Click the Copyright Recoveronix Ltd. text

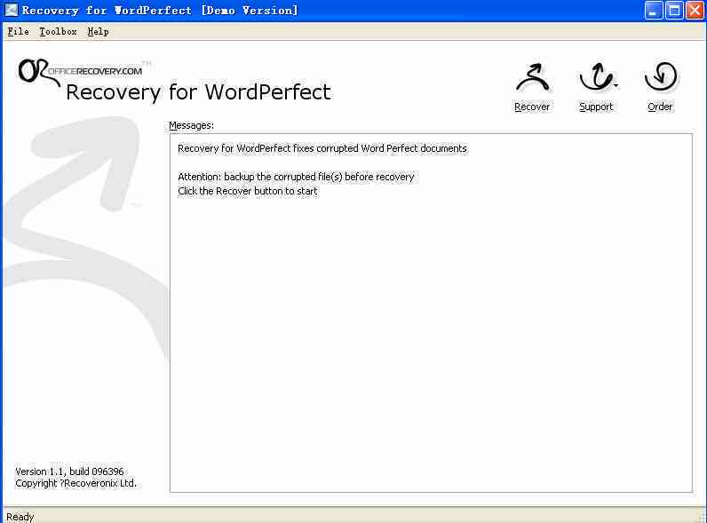tap(75, 483)
